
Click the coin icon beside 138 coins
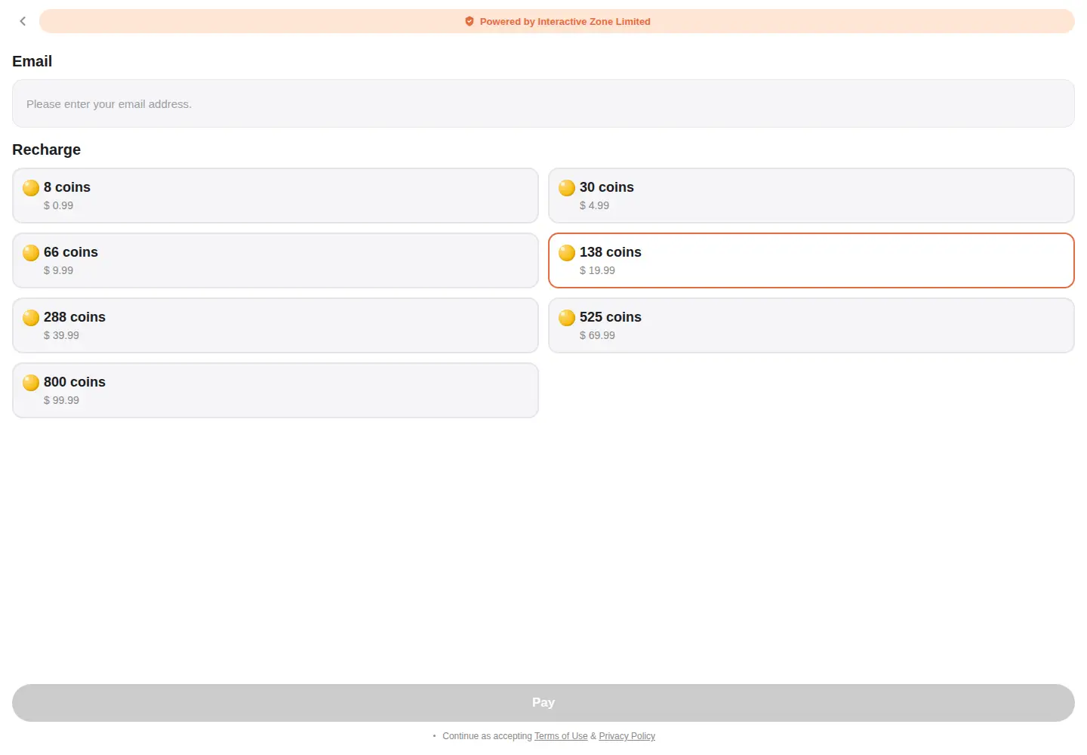pos(567,252)
